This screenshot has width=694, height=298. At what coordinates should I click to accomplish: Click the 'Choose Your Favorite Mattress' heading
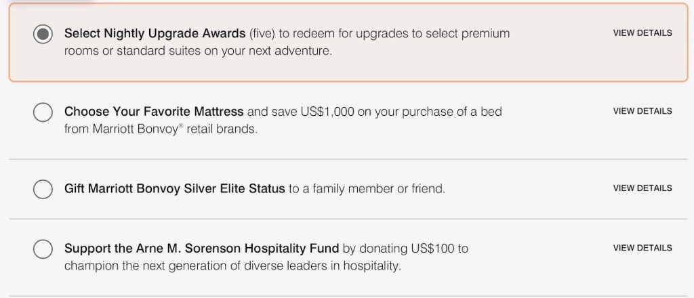click(x=154, y=111)
